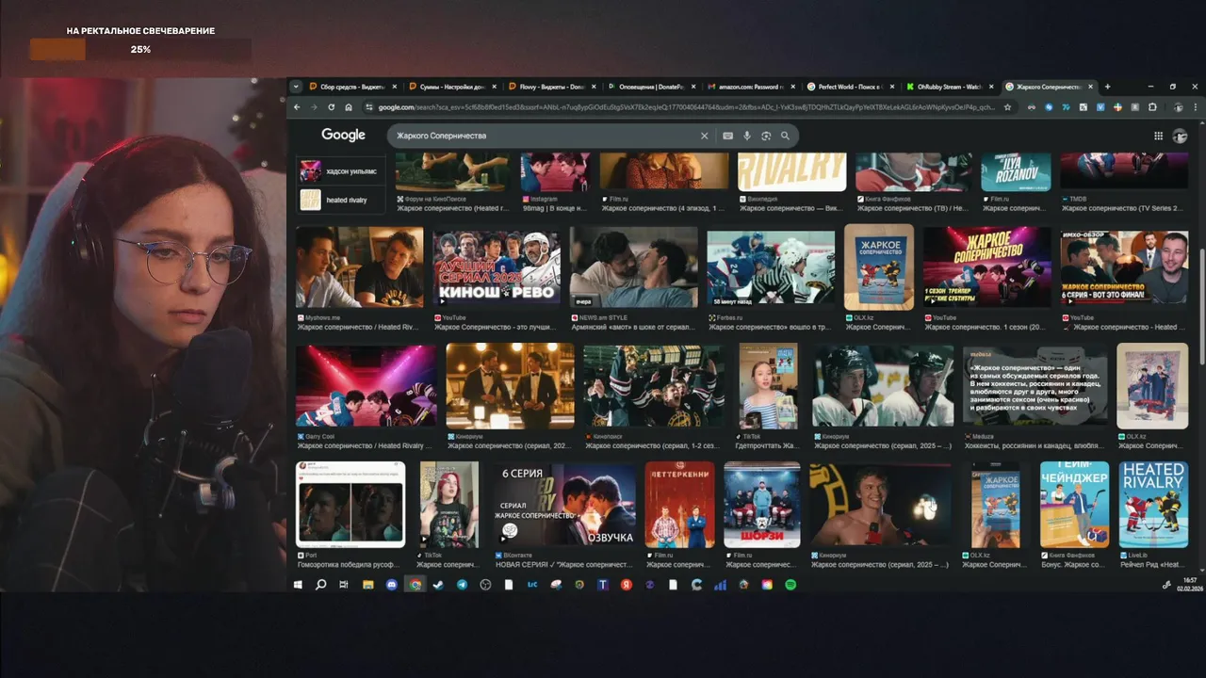Screen dimensions: 1206x678
Task: Open Windows taskbar search
Action: (x=320, y=585)
